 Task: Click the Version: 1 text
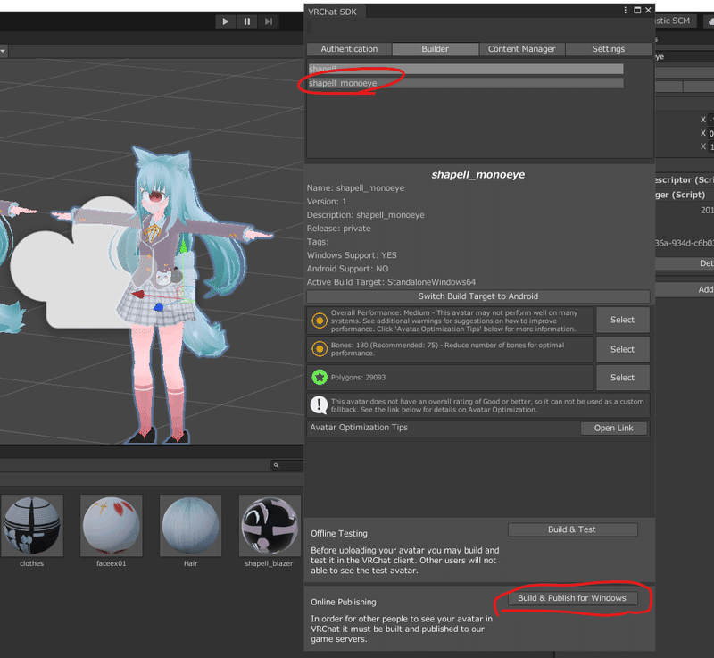pyautogui.click(x=327, y=201)
